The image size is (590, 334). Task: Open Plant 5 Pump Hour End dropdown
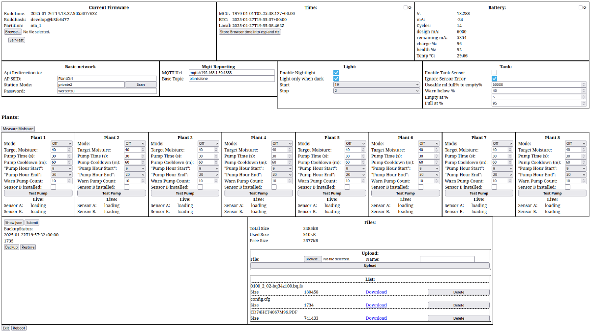tap(355, 174)
